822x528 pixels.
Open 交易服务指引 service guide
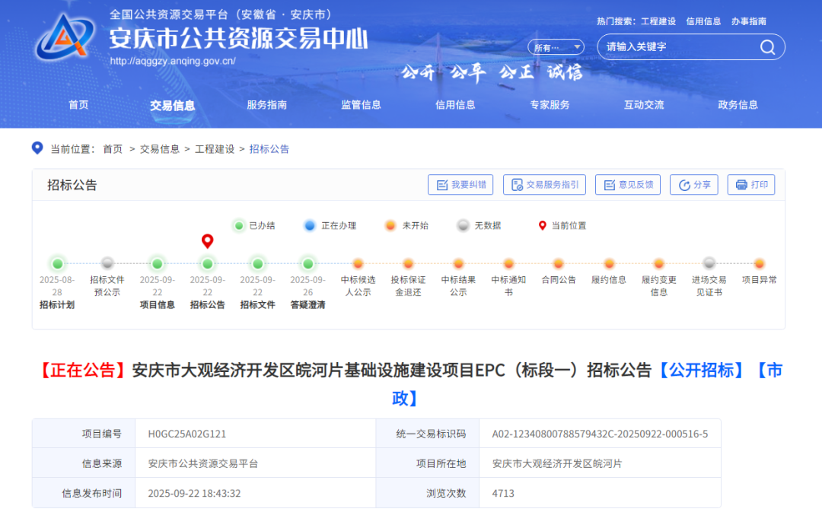[545, 185]
